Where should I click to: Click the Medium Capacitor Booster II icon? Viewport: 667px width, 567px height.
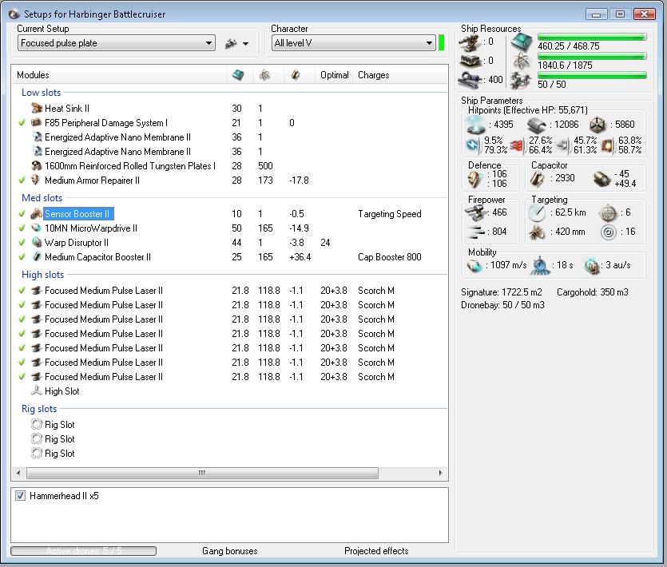[36, 257]
